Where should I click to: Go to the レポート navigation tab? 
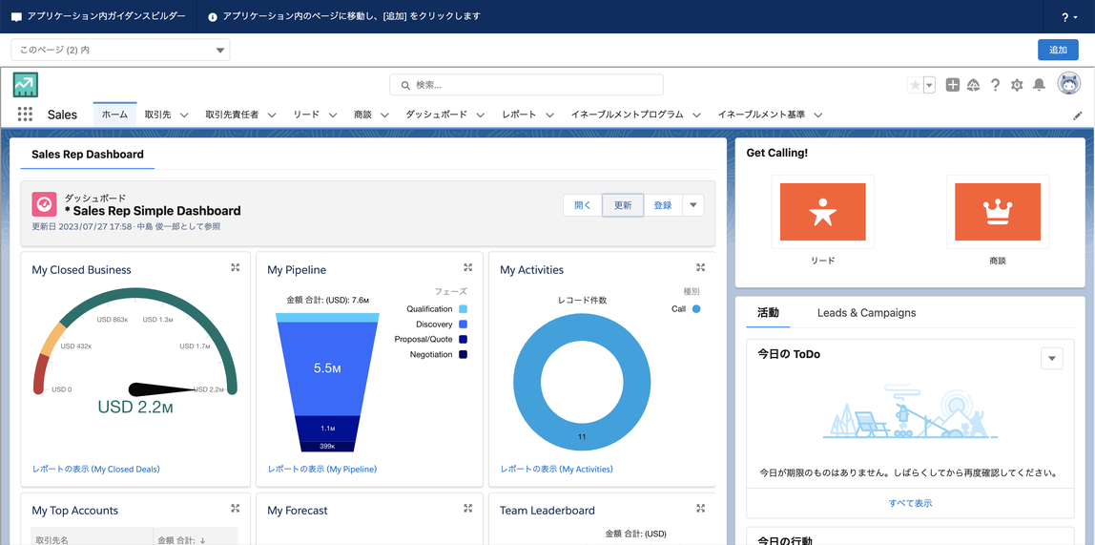pos(519,115)
